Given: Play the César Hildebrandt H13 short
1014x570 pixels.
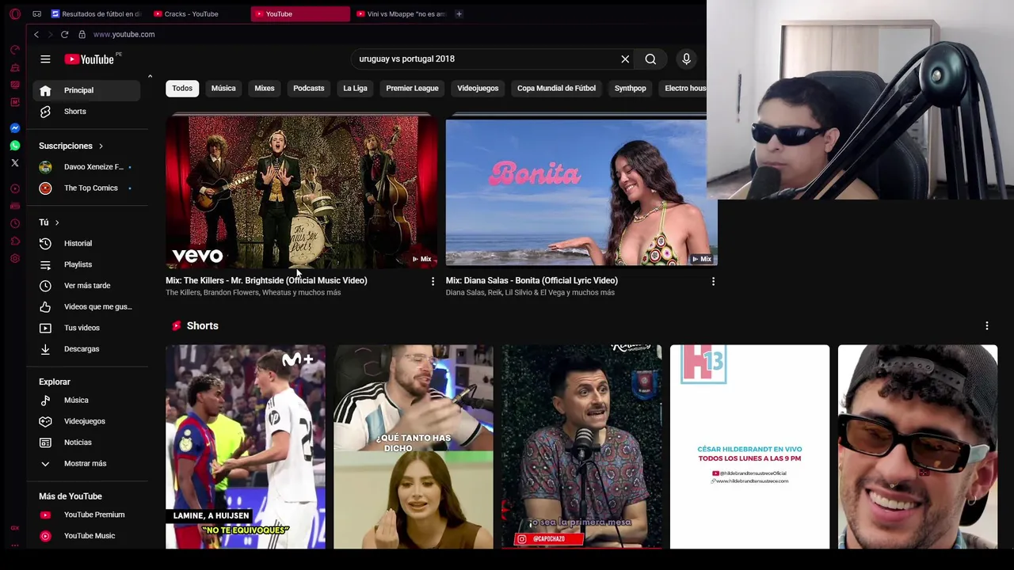Looking at the screenshot, I should click(749, 446).
